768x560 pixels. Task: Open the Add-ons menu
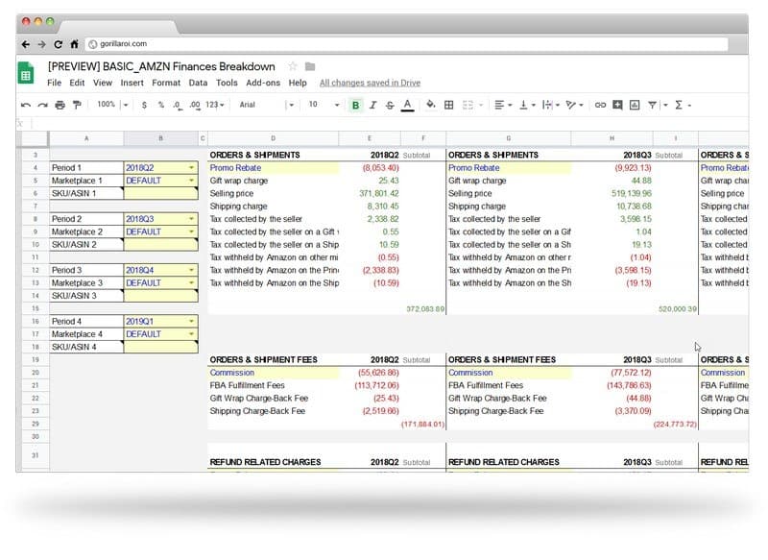pos(262,84)
